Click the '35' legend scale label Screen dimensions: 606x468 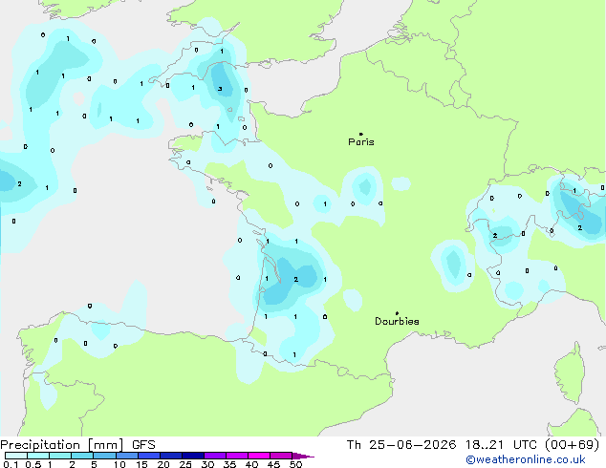(x=229, y=464)
